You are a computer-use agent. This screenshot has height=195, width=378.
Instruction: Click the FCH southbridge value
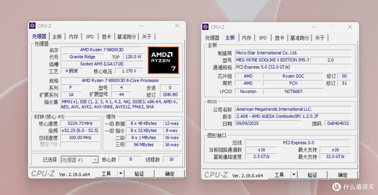[x=293, y=83]
